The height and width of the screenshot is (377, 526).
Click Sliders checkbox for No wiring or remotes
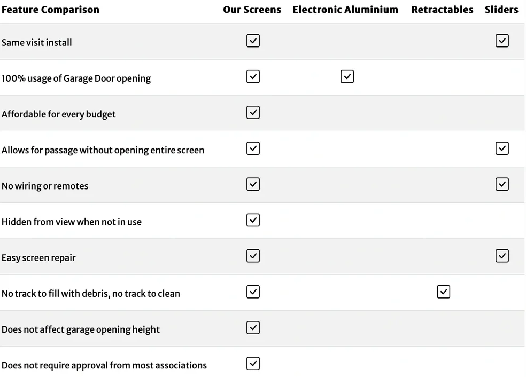click(x=502, y=184)
